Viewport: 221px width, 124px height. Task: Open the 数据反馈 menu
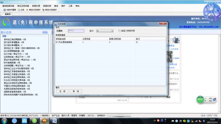pos(47,6)
